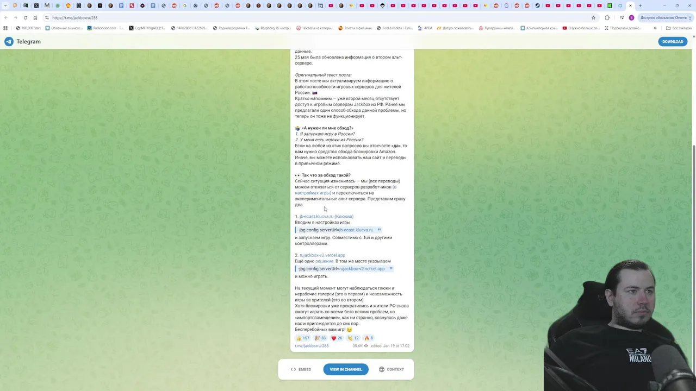This screenshot has width=696, height=391.
Task: Click the red heart reaction with 26
Action: point(337,338)
